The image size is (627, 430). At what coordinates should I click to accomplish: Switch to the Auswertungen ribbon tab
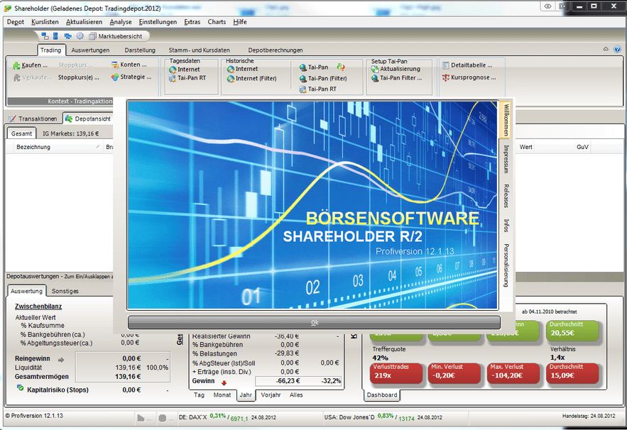[90, 50]
